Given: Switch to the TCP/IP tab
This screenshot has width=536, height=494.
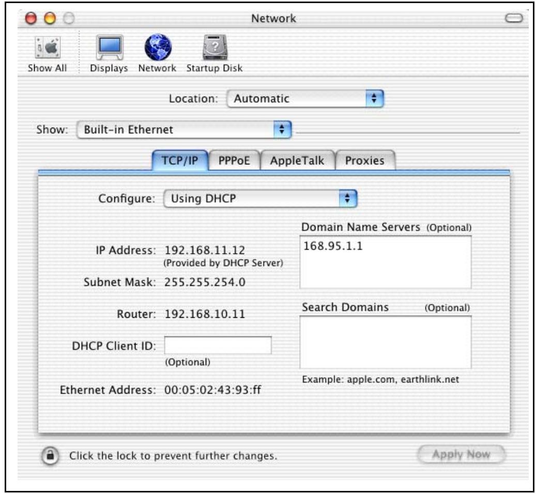Looking at the screenshot, I should (180, 160).
